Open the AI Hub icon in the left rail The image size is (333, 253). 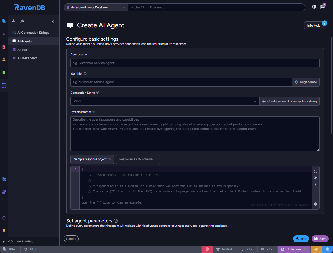tap(4, 85)
